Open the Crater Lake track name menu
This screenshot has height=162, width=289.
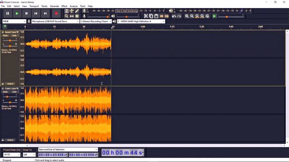tap(12, 89)
